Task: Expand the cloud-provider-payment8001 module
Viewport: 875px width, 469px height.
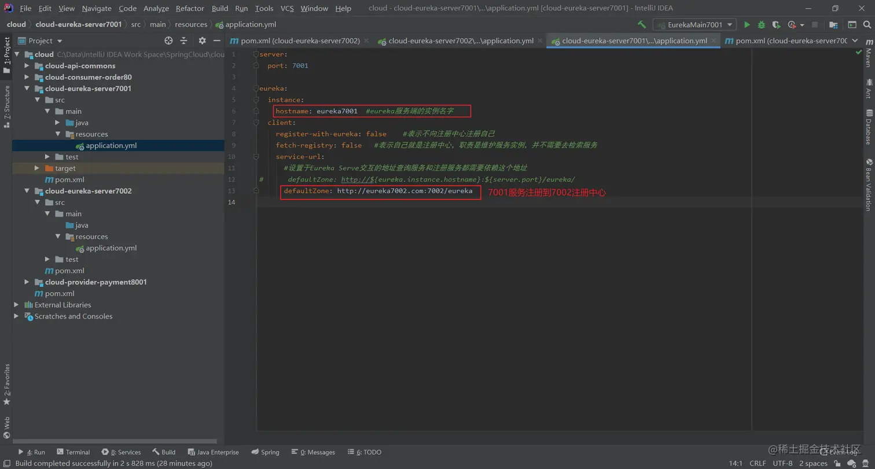Action: 27,282
